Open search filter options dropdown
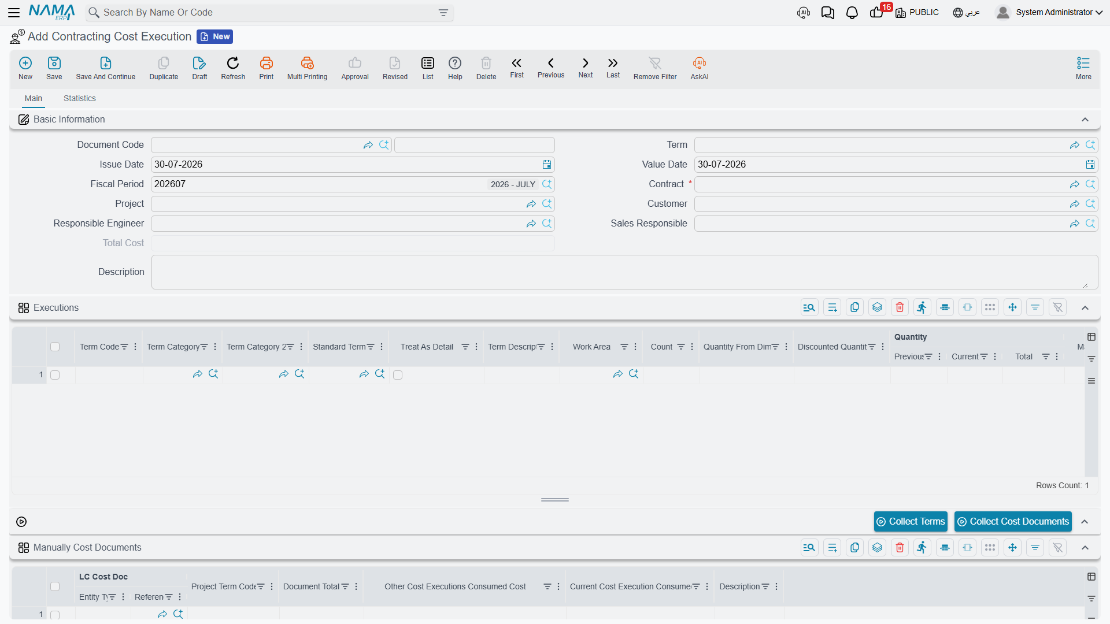Screen dimensions: 1110x624 (443, 13)
